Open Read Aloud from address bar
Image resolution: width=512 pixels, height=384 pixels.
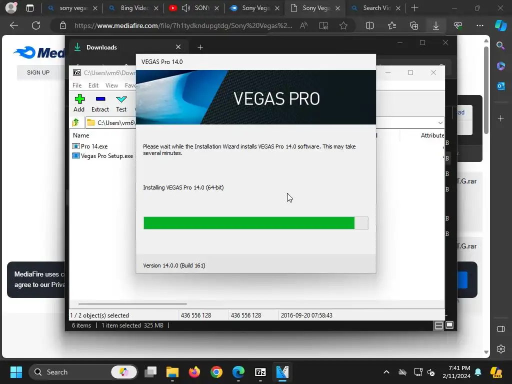(x=303, y=25)
